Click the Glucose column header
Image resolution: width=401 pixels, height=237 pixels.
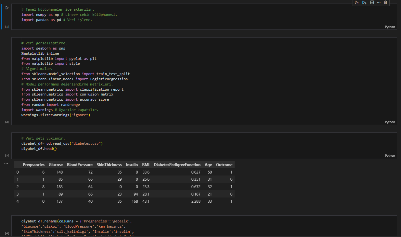(x=56, y=165)
